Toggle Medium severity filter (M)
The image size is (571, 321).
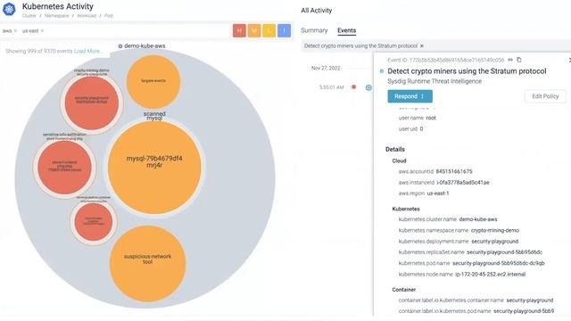(x=254, y=30)
